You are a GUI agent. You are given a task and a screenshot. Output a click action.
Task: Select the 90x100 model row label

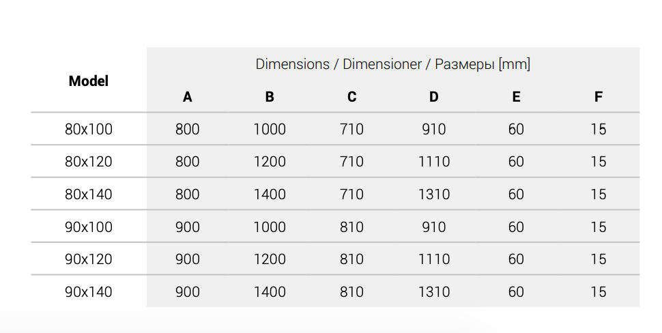(x=89, y=227)
